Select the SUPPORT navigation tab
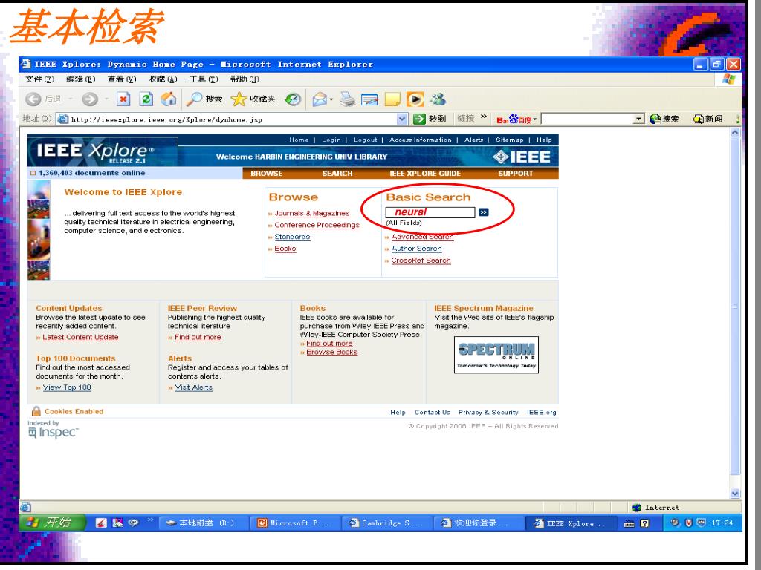This screenshot has width=761, height=570. (x=516, y=174)
